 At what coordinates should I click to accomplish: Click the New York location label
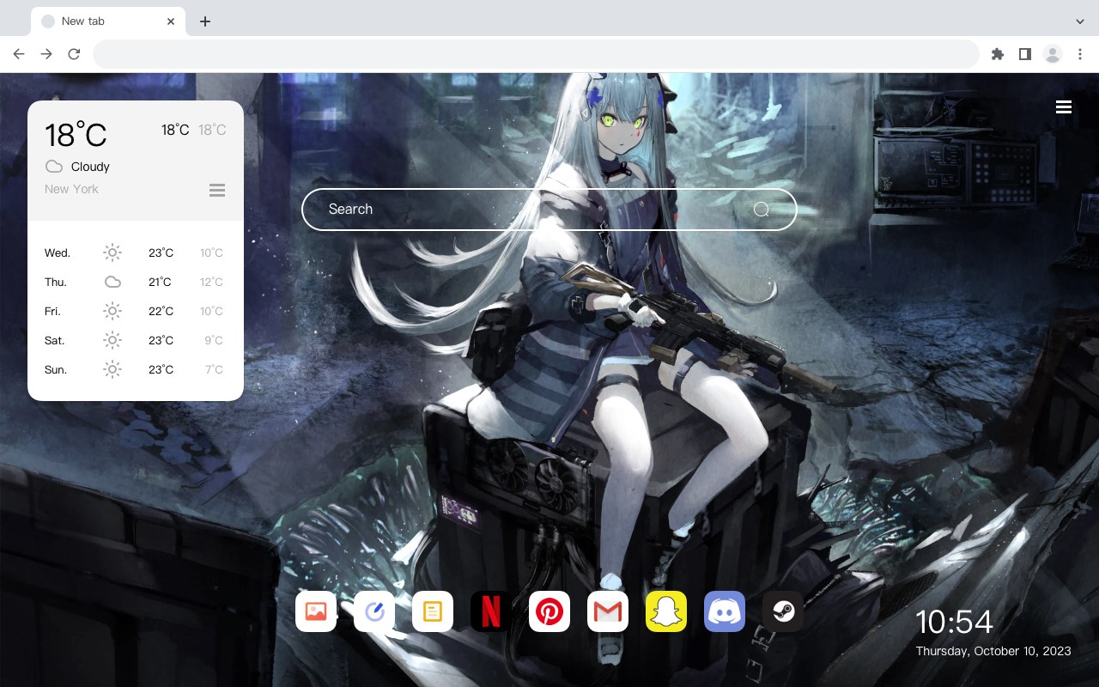71,189
